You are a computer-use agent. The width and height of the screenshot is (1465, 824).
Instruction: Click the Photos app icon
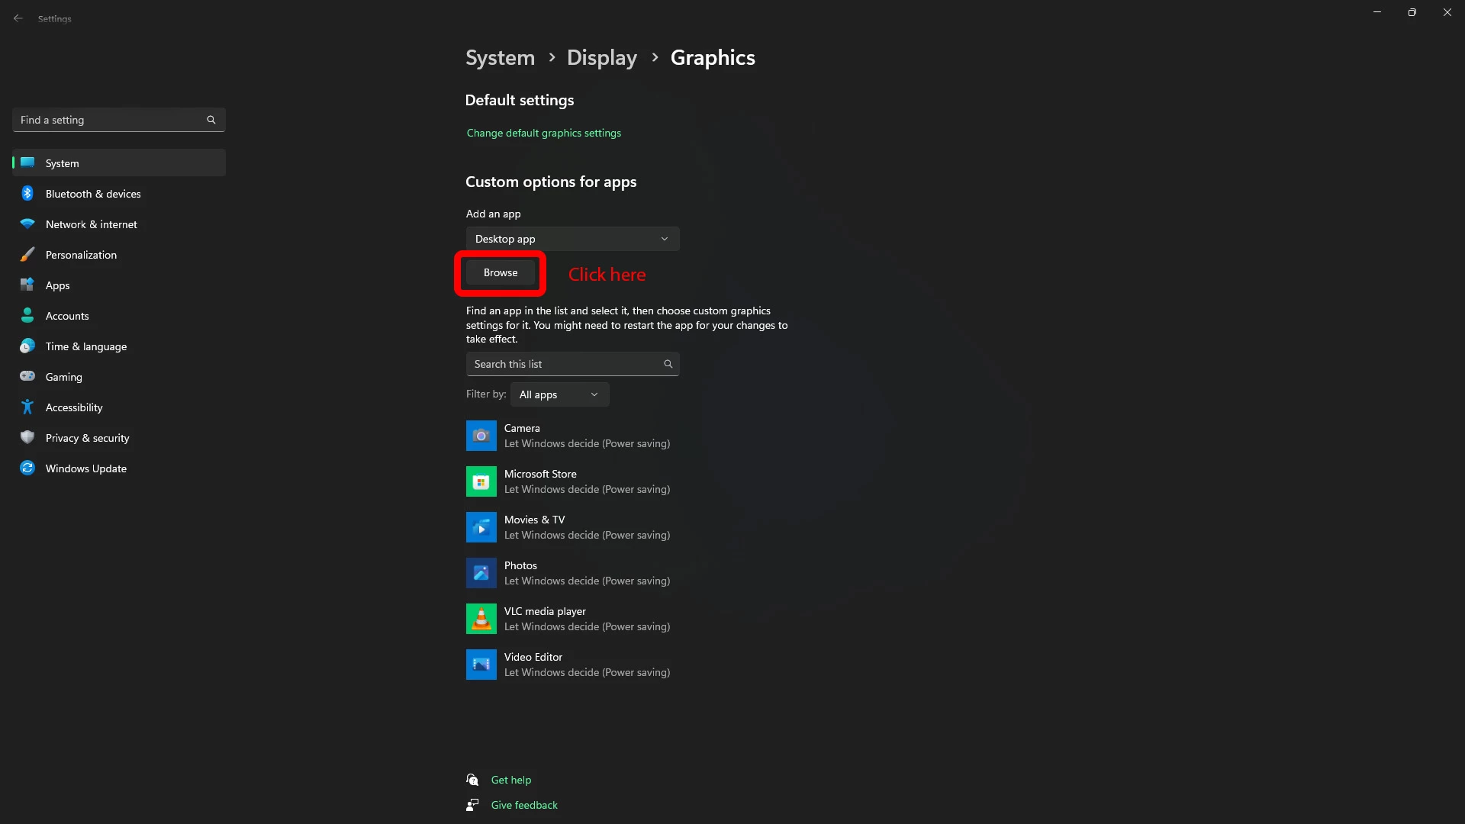[x=481, y=573]
